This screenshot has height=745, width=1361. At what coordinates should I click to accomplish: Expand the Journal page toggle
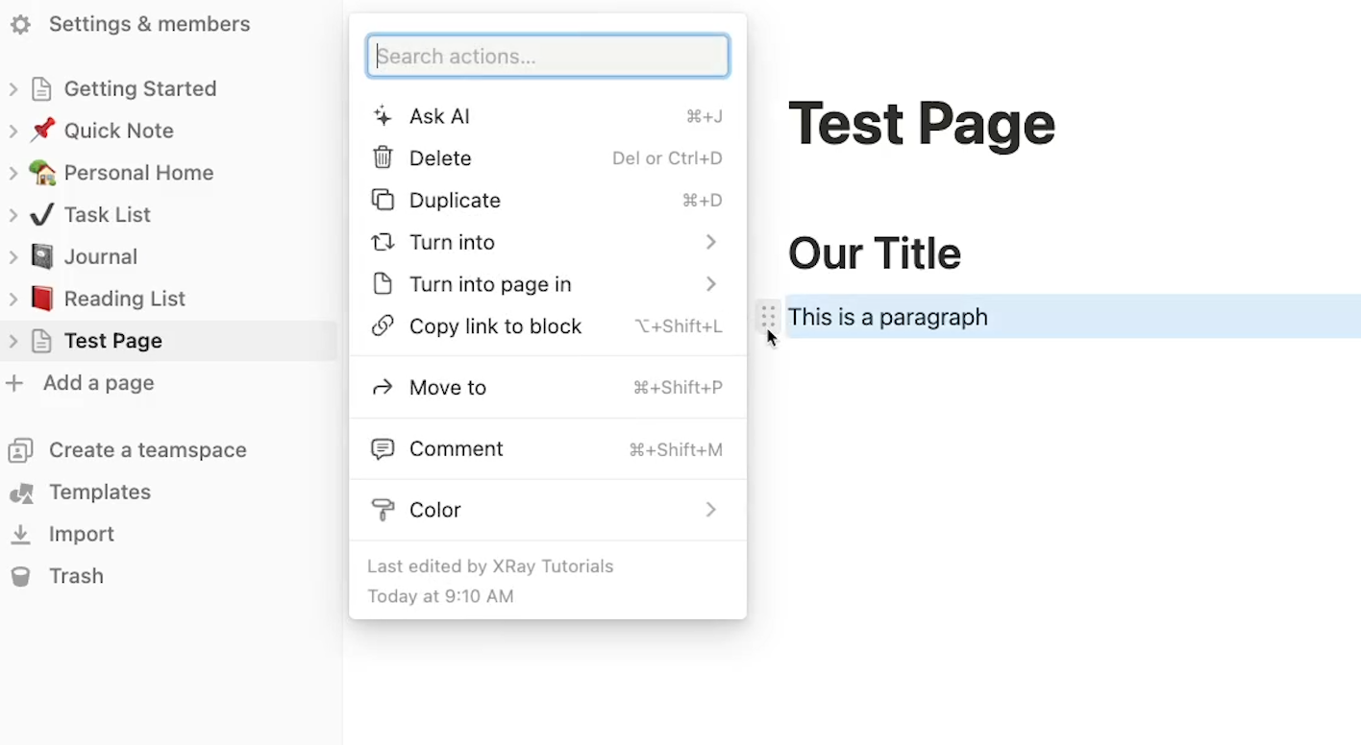pyautogui.click(x=13, y=256)
